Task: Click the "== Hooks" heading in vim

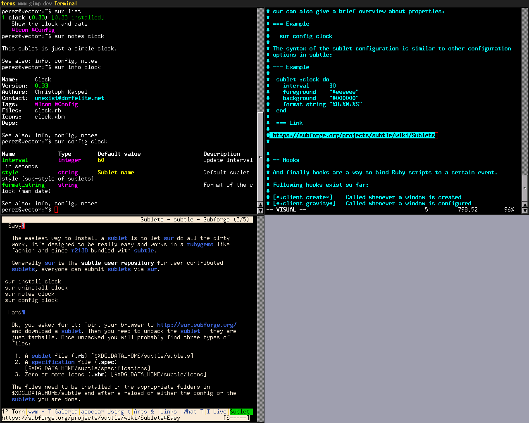Action: [x=286, y=160]
